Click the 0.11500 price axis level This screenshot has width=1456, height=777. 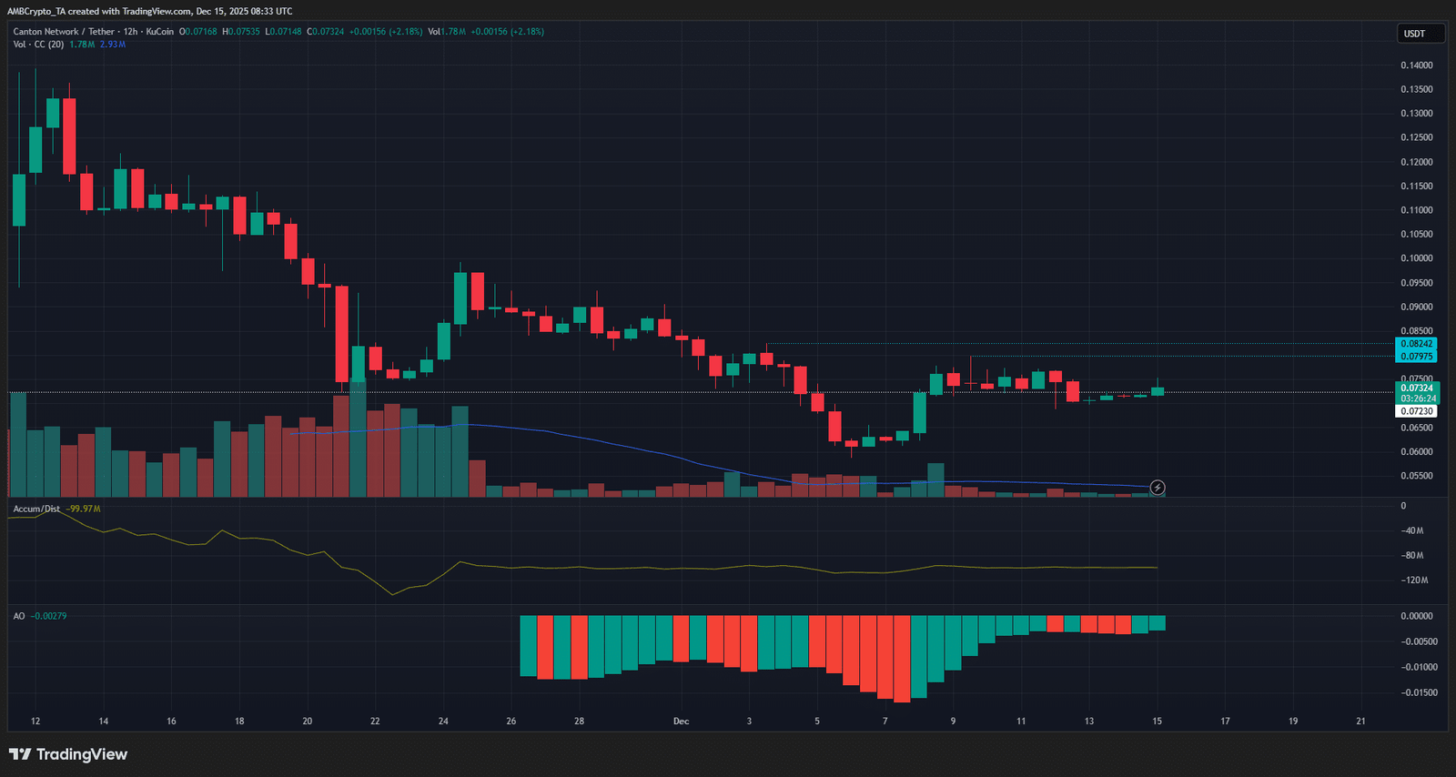(x=1416, y=187)
